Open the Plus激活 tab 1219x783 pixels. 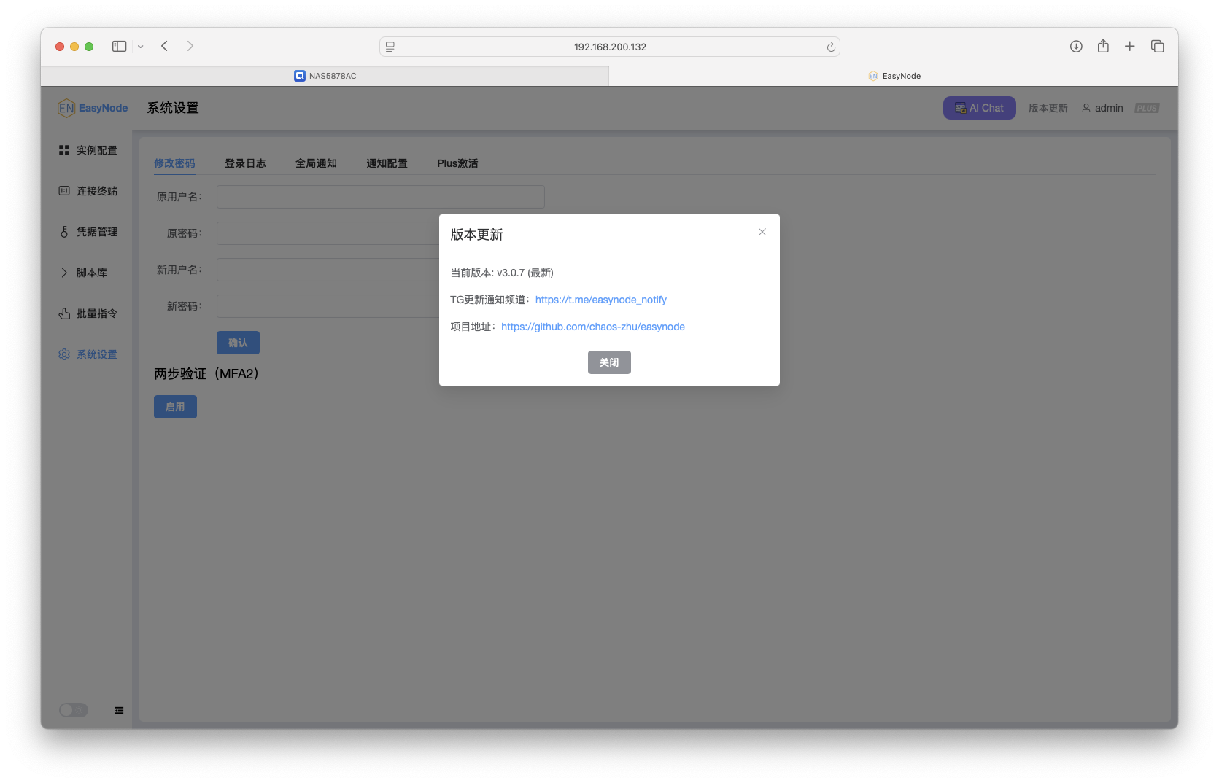[457, 163]
